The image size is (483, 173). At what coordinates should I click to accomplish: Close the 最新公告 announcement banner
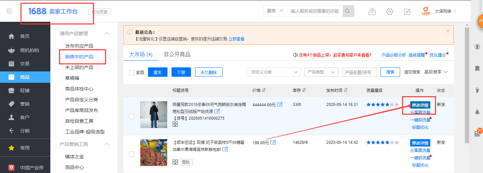click(x=448, y=31)
